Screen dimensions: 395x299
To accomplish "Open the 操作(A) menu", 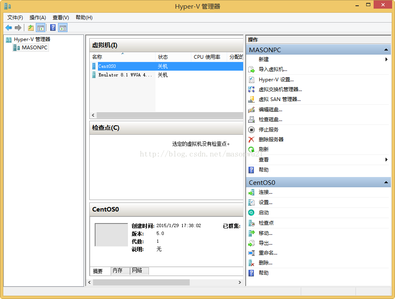I will (38, 18).
